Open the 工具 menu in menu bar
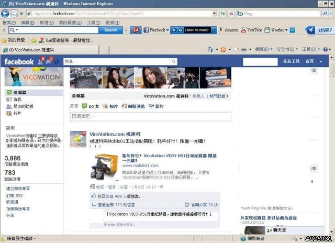 click(x=94, y=23)
